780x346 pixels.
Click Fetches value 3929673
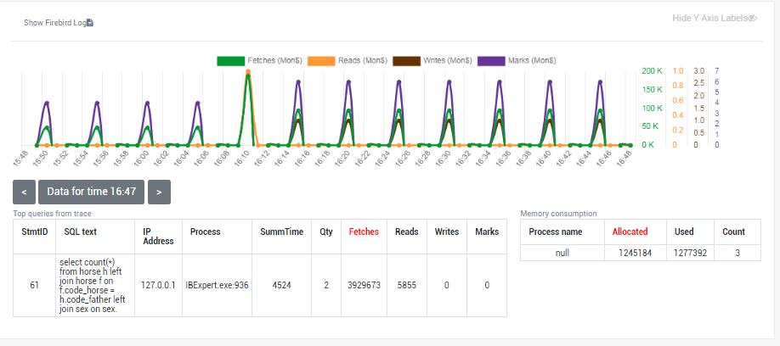(364, 286)
